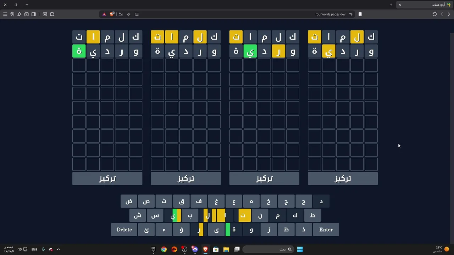Open File Explorer from the taskbar

226,249
